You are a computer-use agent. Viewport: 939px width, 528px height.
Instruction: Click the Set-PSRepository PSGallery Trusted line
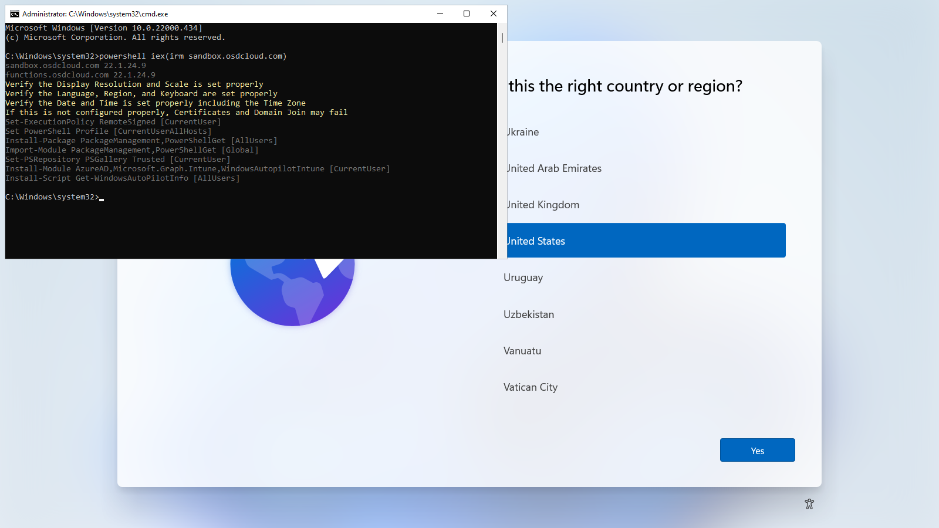(x=118, y=160)
